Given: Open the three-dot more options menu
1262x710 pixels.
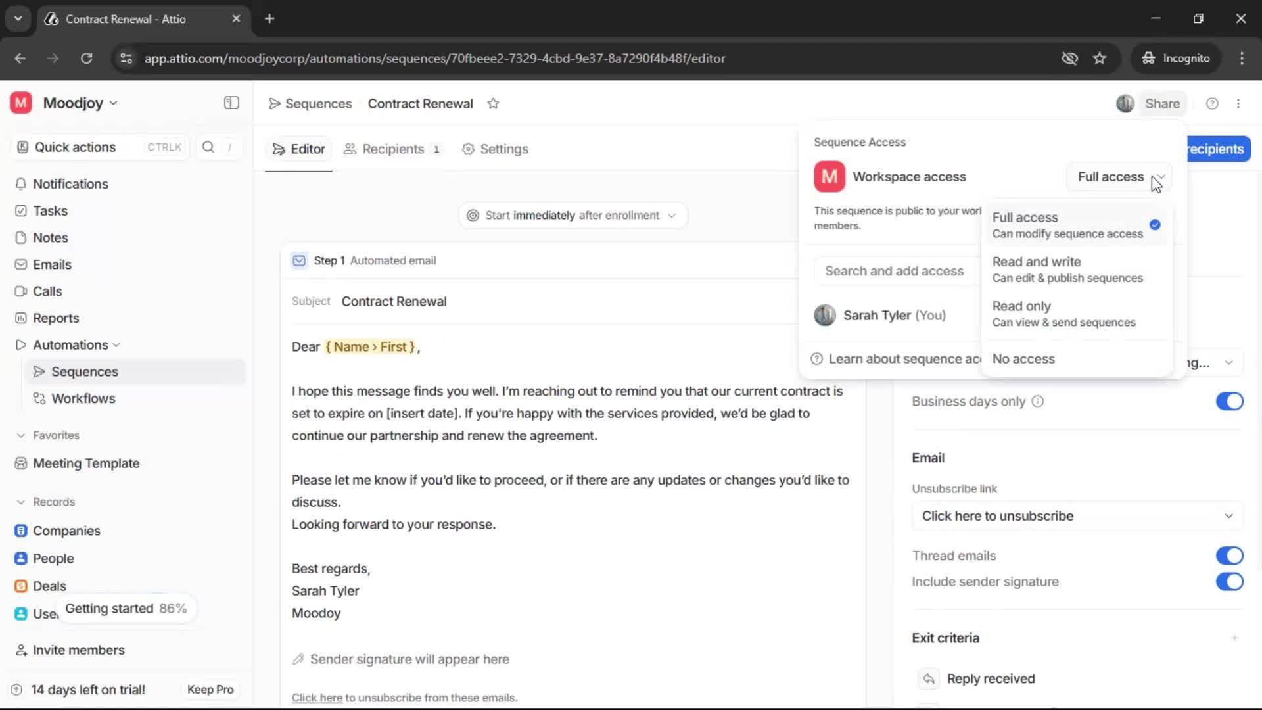Looking at the screenshot, I should (1238, 104).
